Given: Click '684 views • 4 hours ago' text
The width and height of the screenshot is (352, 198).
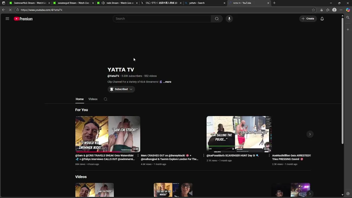Looking at the screenshot, I should coord(87,164).
